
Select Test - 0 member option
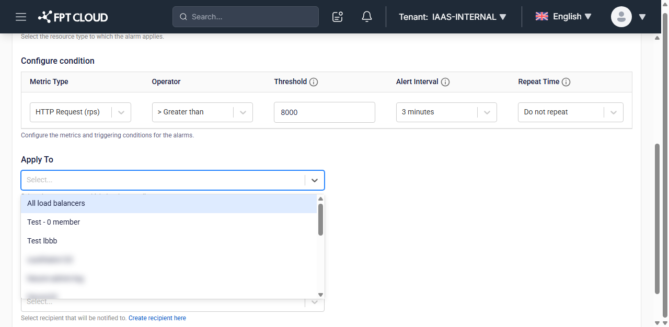(169, 222)
